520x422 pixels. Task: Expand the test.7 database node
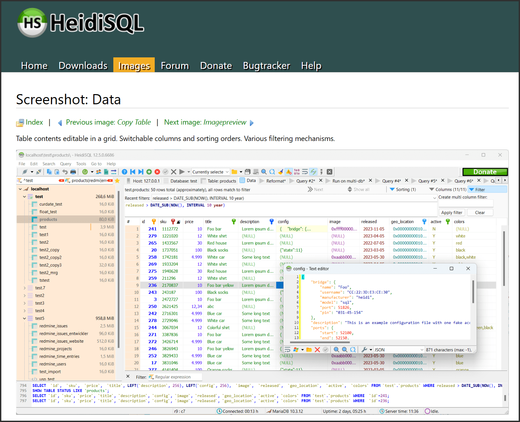pyautogui.click(x=25, y=288)
